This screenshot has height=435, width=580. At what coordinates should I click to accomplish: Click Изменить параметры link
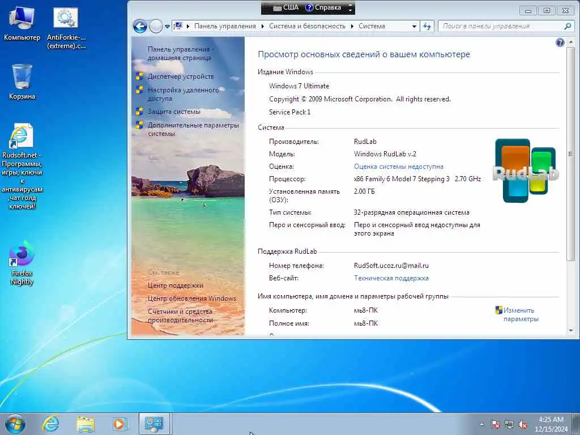pyautogui.click(x=521, y=315)
